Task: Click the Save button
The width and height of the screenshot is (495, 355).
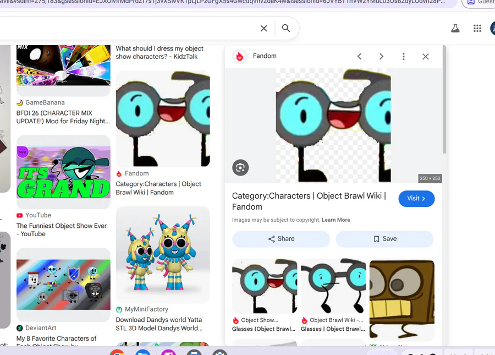Action: [x=384, y=239]
